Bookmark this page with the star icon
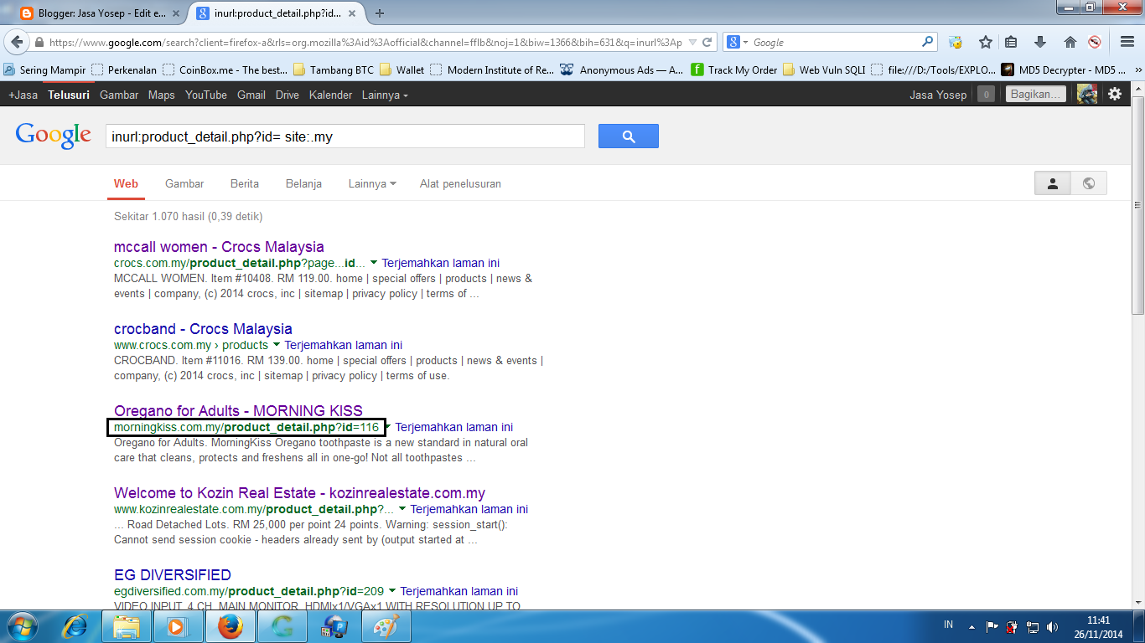 [x=986, y=42]
